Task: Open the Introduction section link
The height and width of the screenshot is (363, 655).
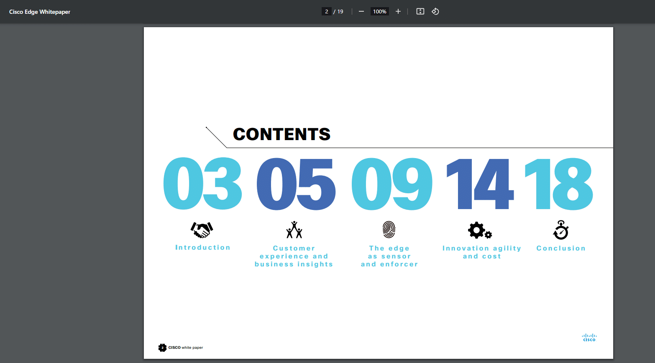Action: click(203, 248)
